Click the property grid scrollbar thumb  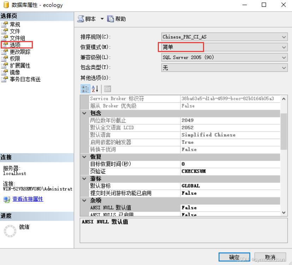click(284, 131)
